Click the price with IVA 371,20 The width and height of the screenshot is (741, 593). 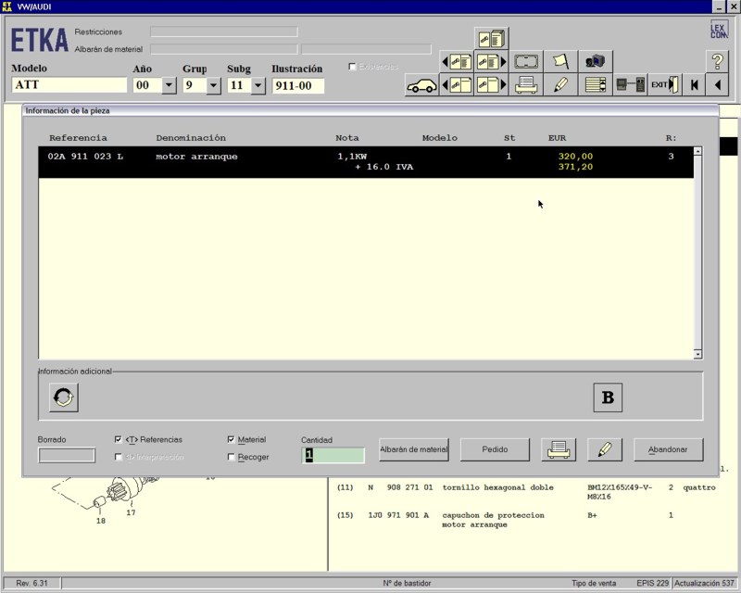point(575,167)
